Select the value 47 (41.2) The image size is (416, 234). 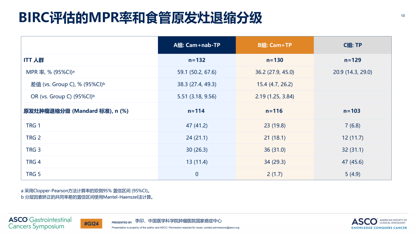coord(197,125)
